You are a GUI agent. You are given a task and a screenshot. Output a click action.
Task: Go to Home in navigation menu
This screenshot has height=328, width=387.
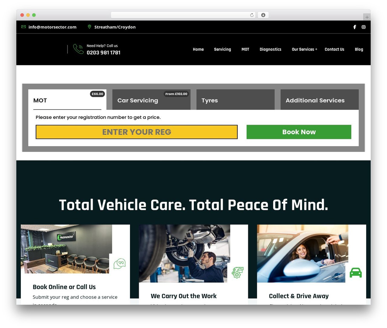point(198,49)
